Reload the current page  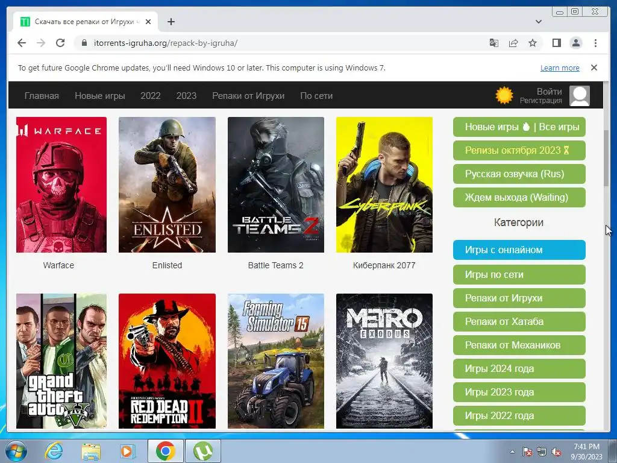pos(60,43)
